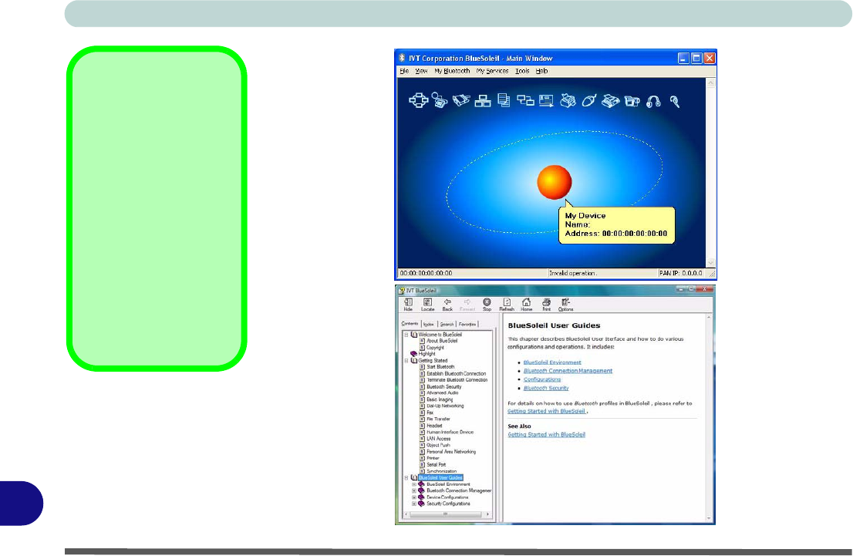The width and height of the screenshot is (853, 556).
Task: Click the Invalid operation status bar text
Action: [572, 273]
